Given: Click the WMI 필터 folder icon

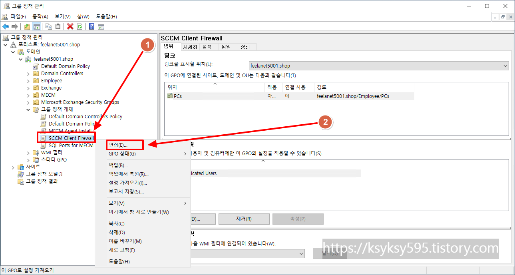Looking at the screenshot, I should click(37, 153).
